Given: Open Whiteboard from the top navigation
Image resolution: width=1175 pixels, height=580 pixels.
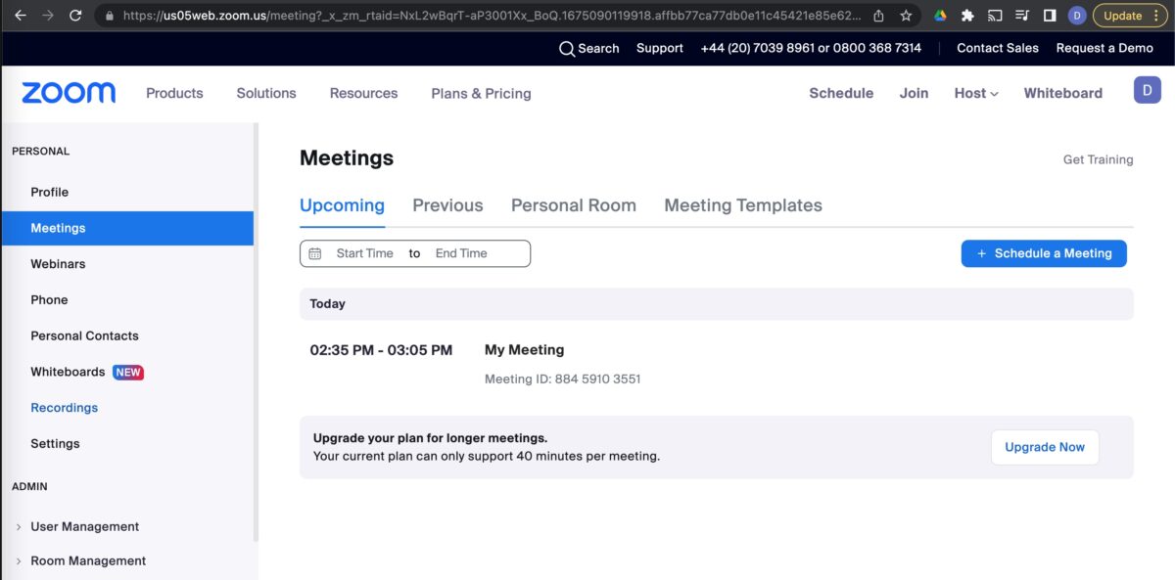Looking at the screenshot, I should 1062,93.
